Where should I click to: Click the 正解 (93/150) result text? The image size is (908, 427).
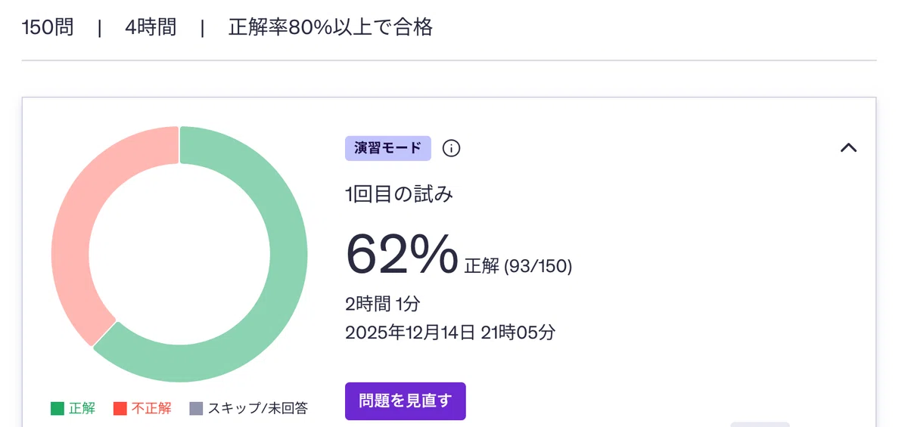coord(518,266)
